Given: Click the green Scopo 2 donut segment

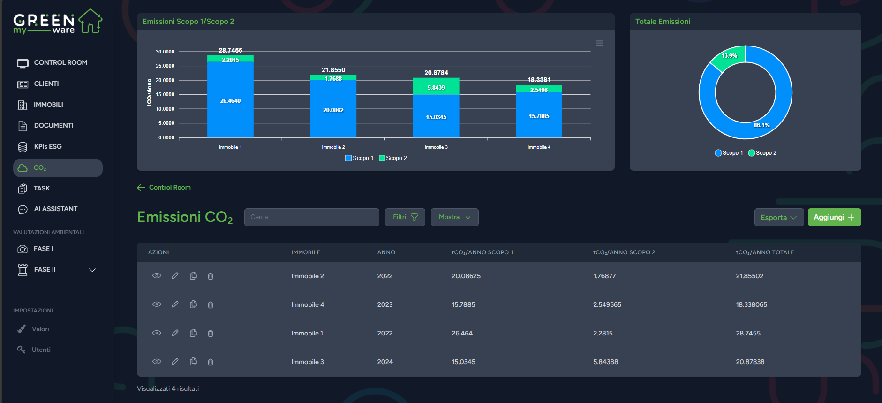Looking at the screenshot, I should (728, 58).
